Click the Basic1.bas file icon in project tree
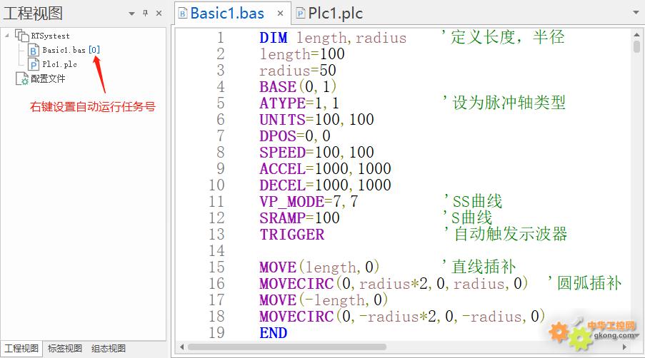645x358 pixels. click(x=34, y=50)
